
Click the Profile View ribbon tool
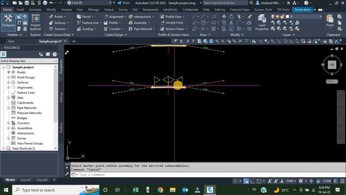tap(172, 17)
